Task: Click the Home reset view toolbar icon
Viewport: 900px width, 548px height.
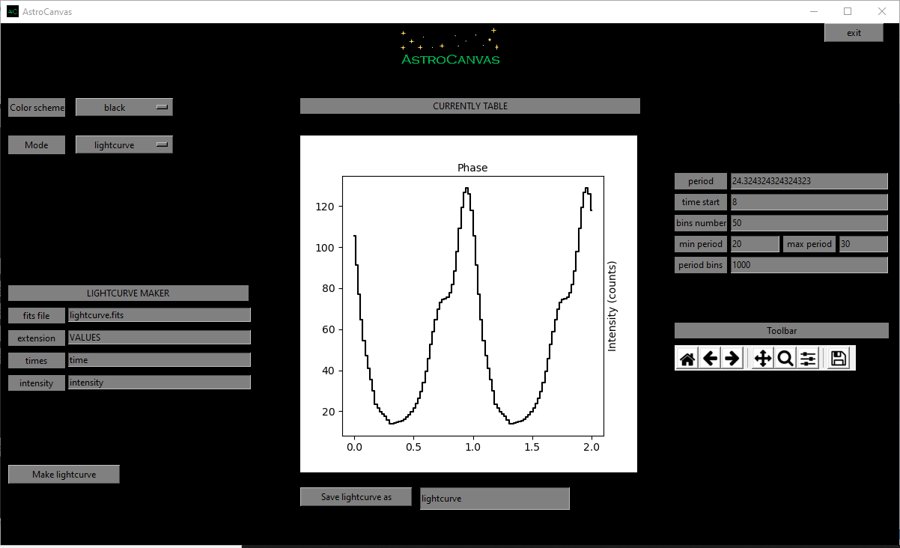Action: [687, 359]
